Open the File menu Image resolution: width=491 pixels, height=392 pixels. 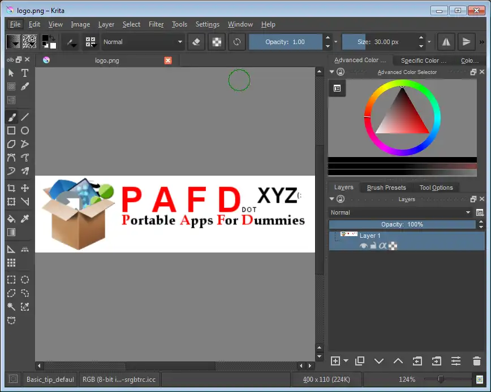15,24
